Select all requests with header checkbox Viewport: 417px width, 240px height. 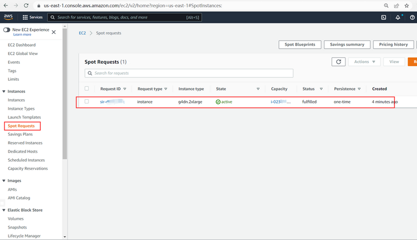(87, 89)
